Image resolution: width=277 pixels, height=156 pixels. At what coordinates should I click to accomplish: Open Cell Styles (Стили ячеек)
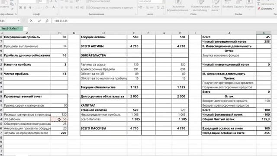pos(216,6)
